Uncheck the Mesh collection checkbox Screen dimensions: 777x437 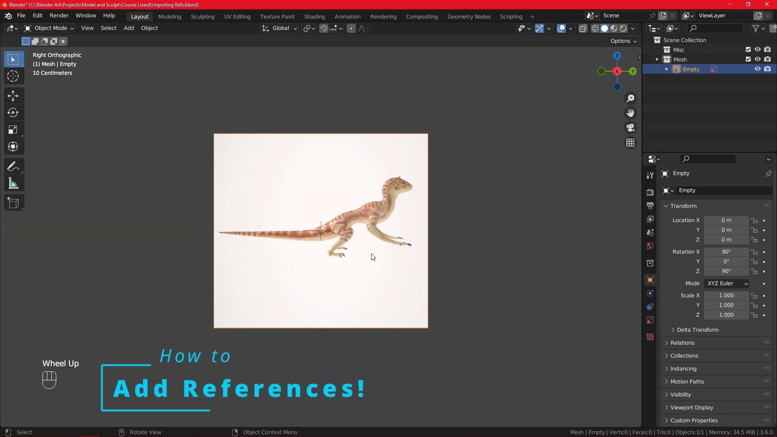(748, 59)
